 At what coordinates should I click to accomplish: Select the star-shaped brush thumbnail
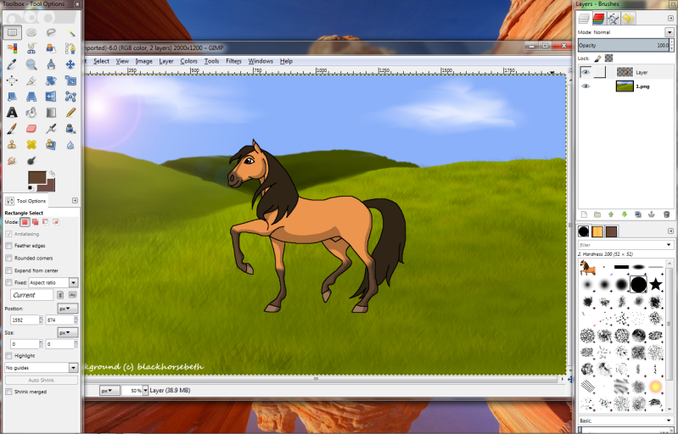656,284
